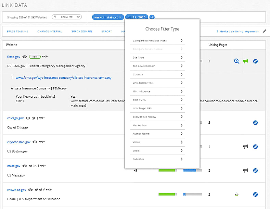Expand the Link Target URL filter chevron
Viewport: 270px width, 209px height.
(x=181, y=108)
